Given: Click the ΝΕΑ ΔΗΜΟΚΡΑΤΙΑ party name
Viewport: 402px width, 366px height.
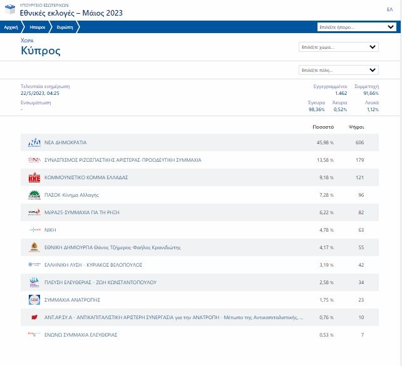Looking at the screenshot, I should click(x=65, y=142).
